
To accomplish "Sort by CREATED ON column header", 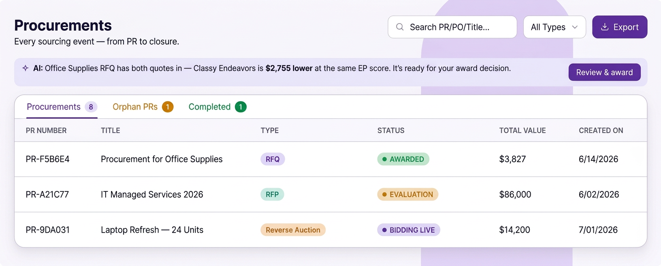I will 601,131.
